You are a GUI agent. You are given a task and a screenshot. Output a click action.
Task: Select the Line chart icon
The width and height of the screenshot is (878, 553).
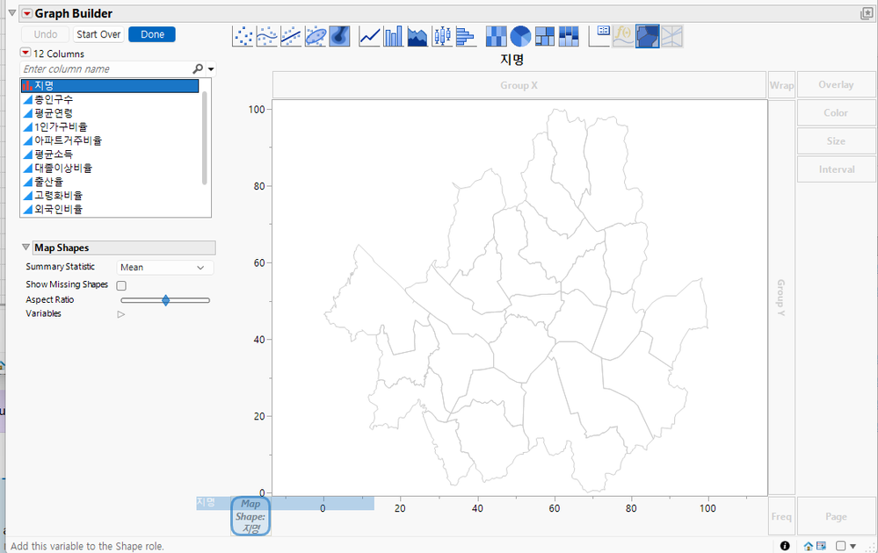(x=369, y=36)
